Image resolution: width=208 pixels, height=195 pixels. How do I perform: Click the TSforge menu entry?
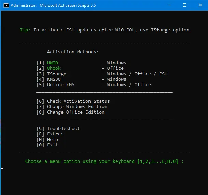point(57,74)
